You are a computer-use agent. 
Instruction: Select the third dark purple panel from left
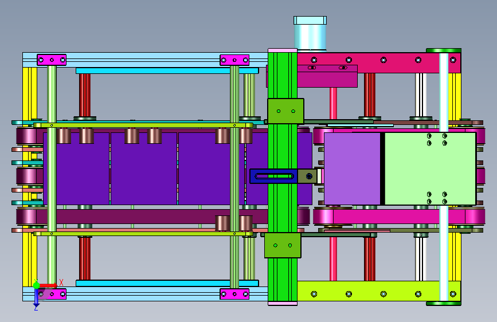click(x=212, y=168)
